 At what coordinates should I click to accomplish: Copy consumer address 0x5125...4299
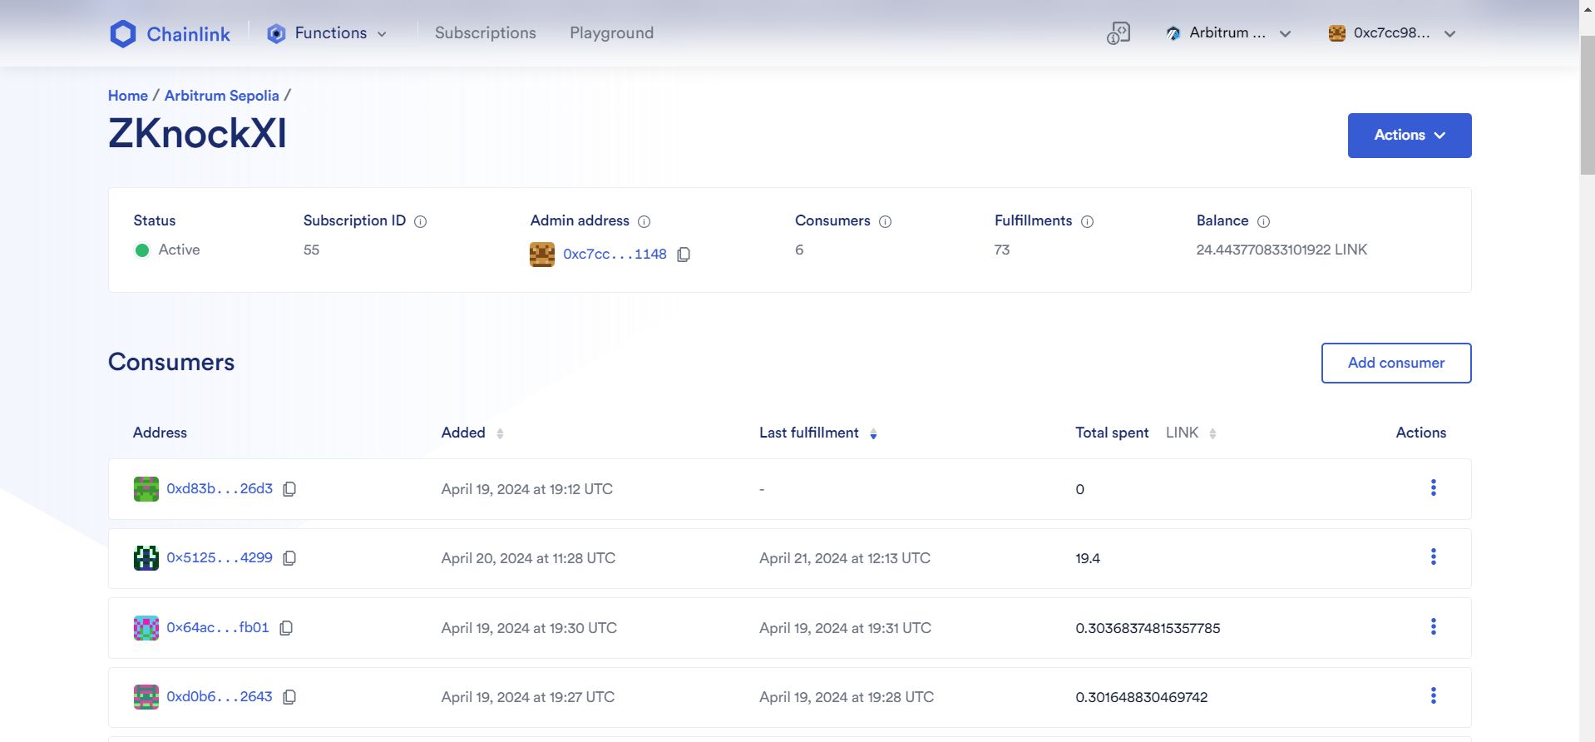tap(289, 558)
